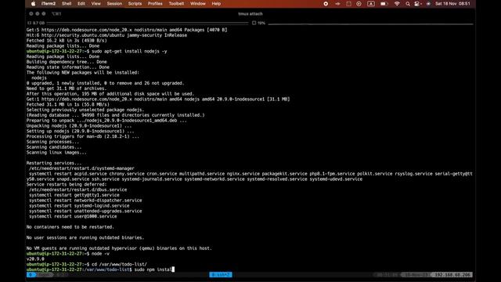Open the Help menu

[216, 4]
